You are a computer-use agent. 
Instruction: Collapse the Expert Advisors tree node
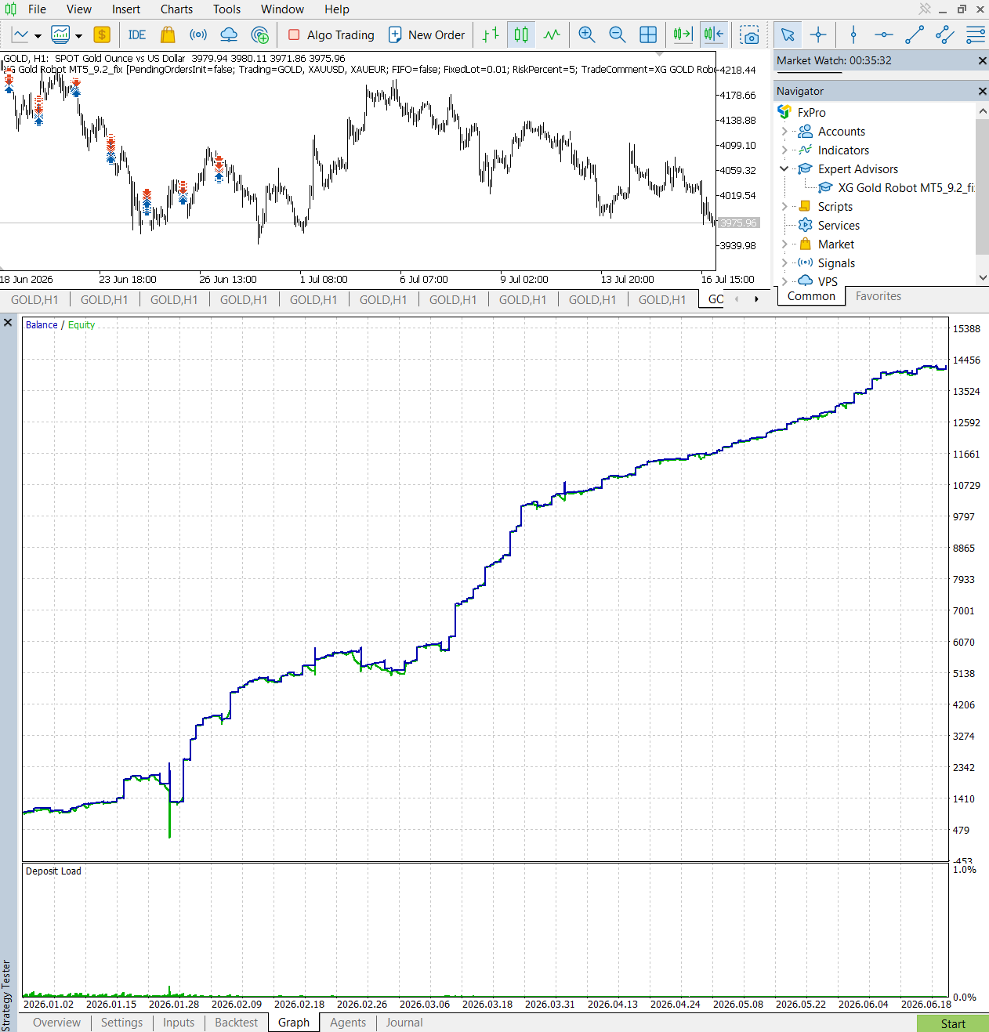coord(784,169)
